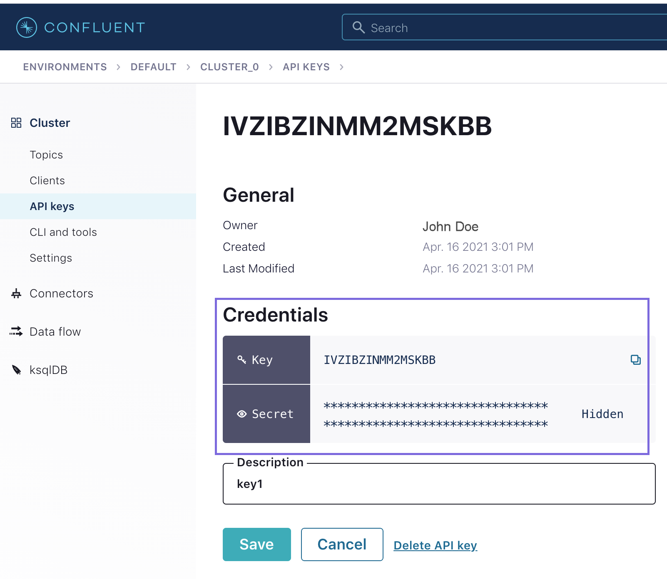Click the Cluster grid icon
Screen dimensions: 667x579
point(16,123)
